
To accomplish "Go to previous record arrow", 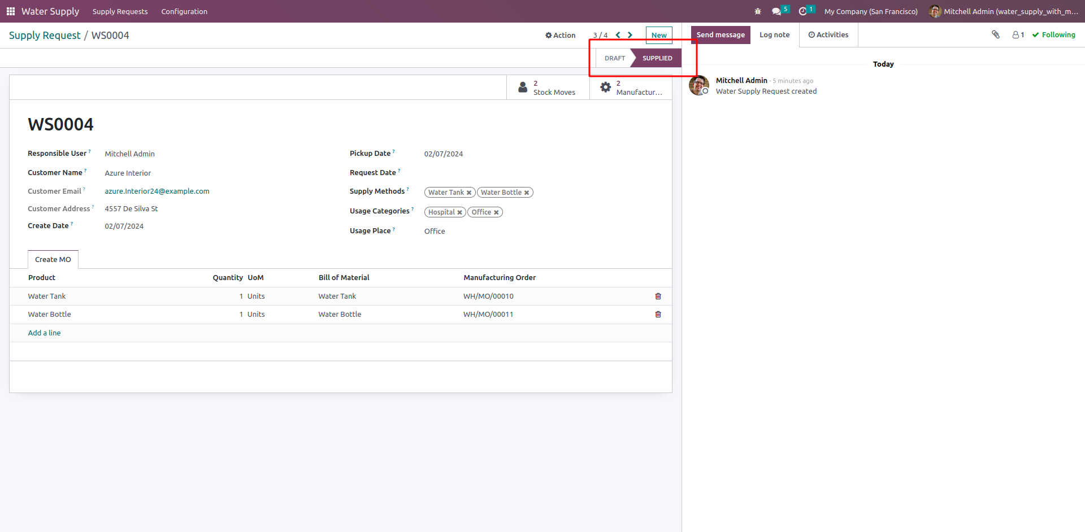I will point(618,35).
